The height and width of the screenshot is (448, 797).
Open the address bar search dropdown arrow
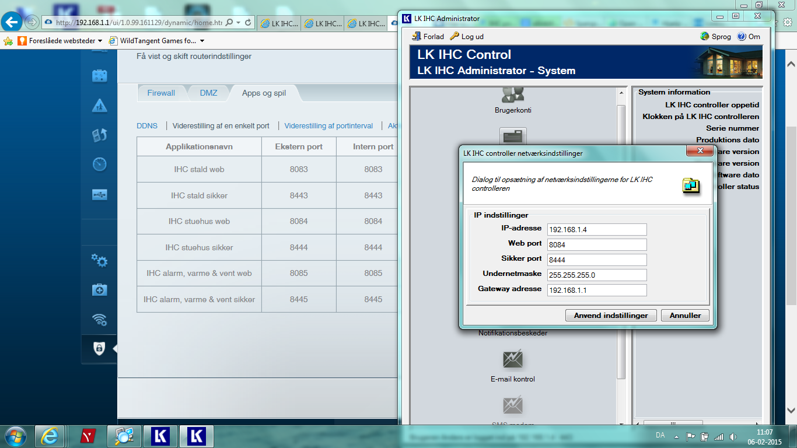[238, 23]
